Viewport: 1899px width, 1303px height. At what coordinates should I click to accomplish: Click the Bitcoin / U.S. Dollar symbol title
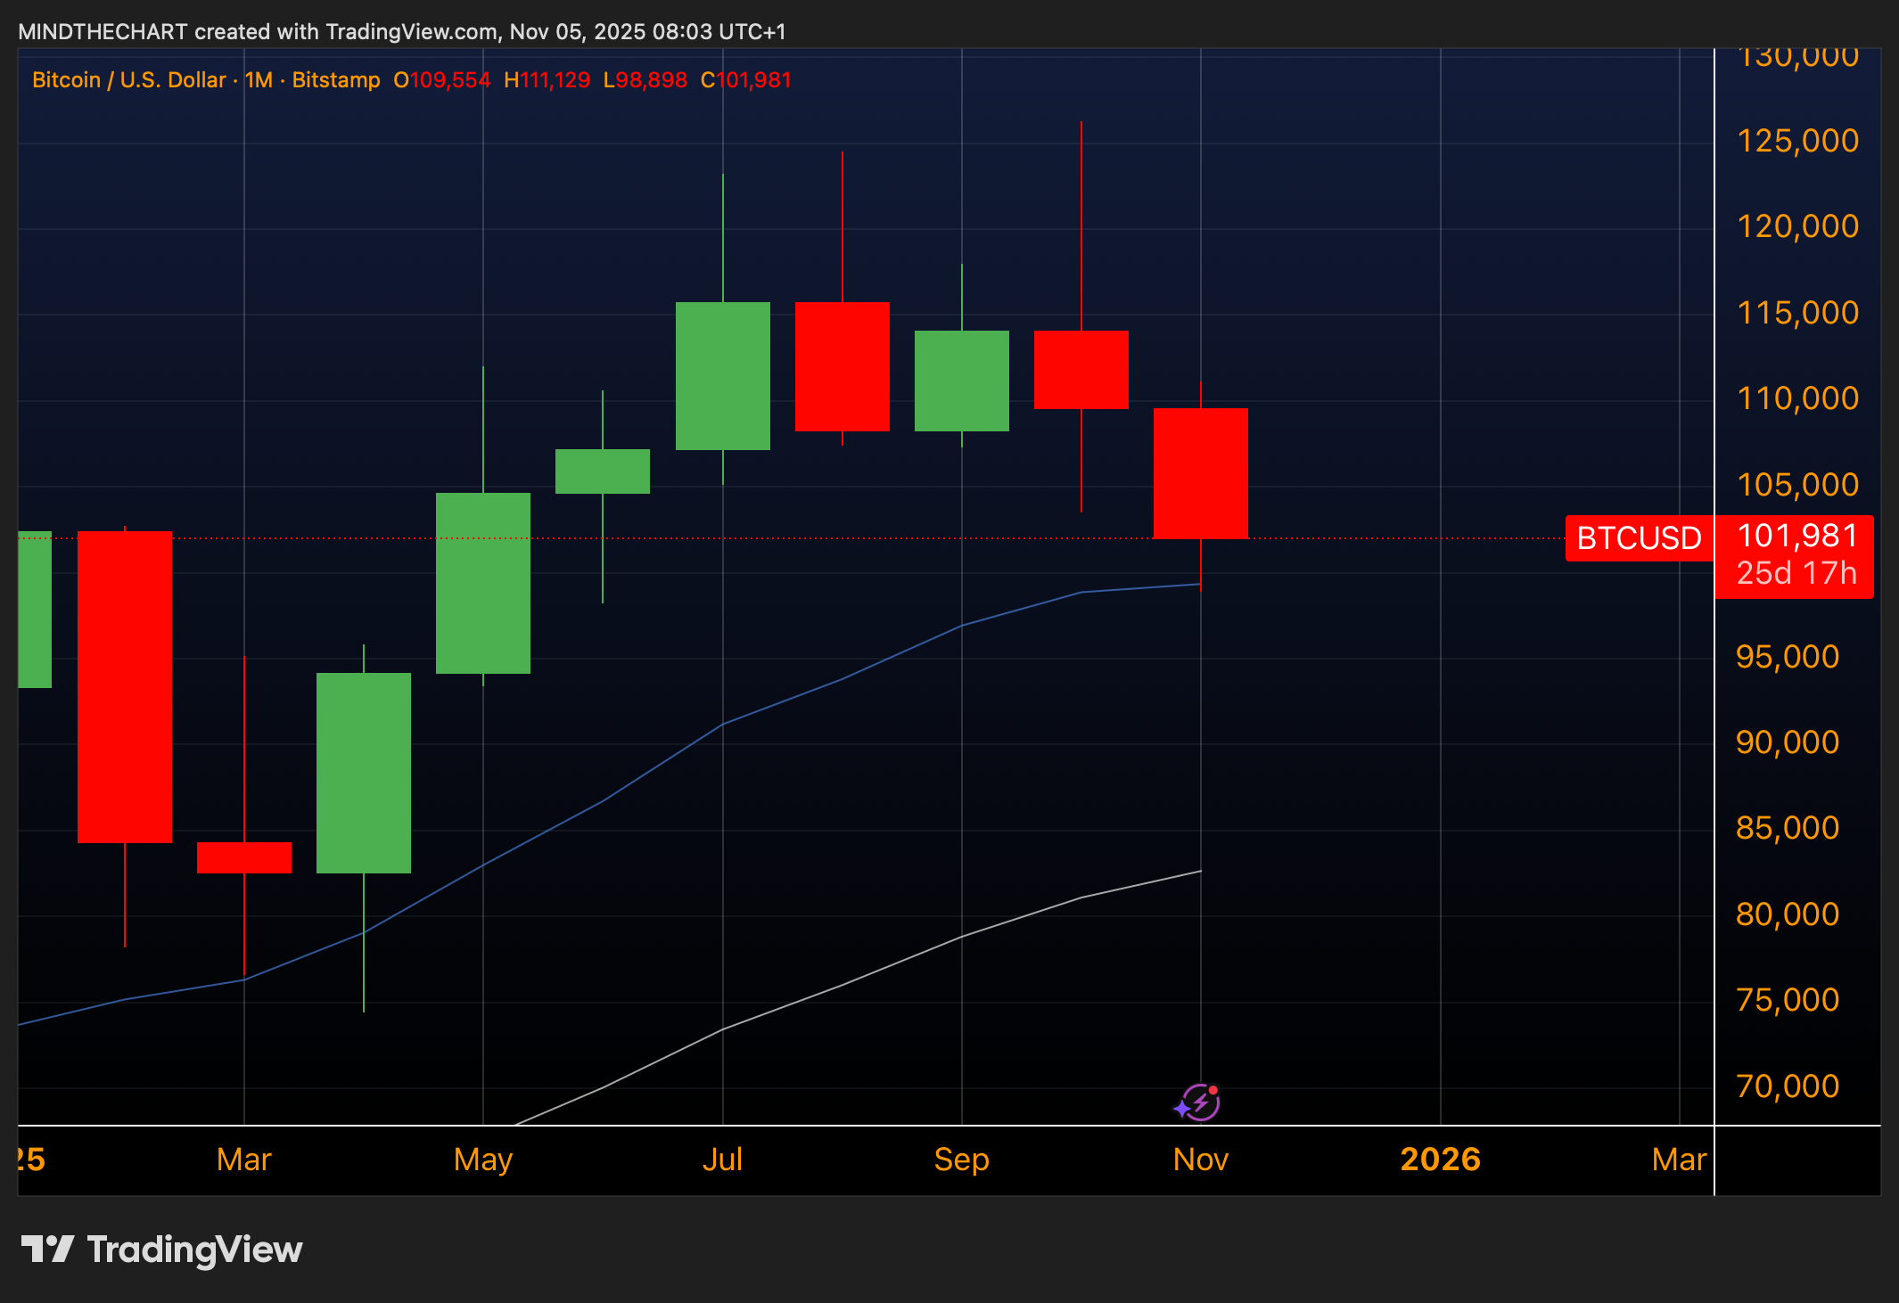pyautogui.click(x=128, y=80)
